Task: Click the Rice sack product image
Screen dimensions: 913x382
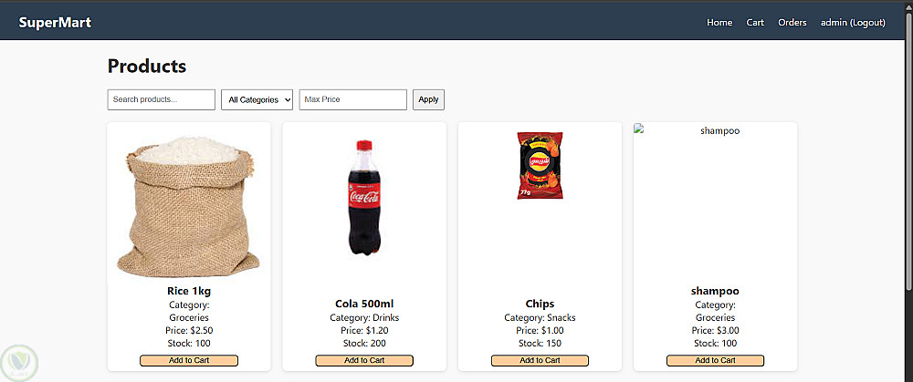Action: click(x=189, y=205)
